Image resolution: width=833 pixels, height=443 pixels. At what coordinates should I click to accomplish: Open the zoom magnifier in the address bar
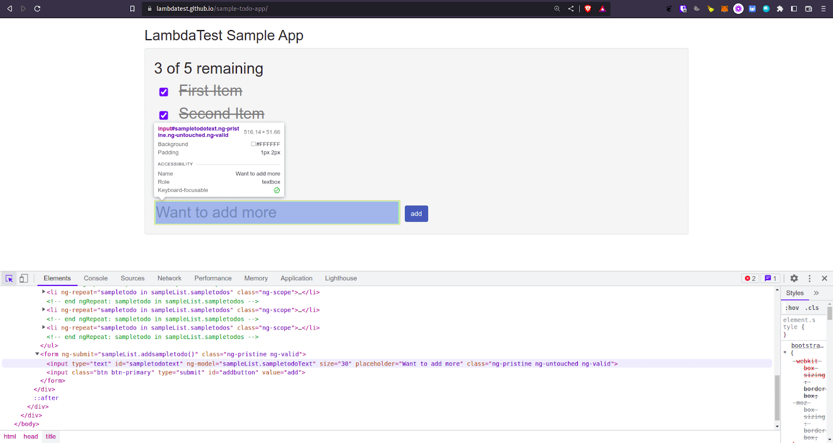[557, 9]
